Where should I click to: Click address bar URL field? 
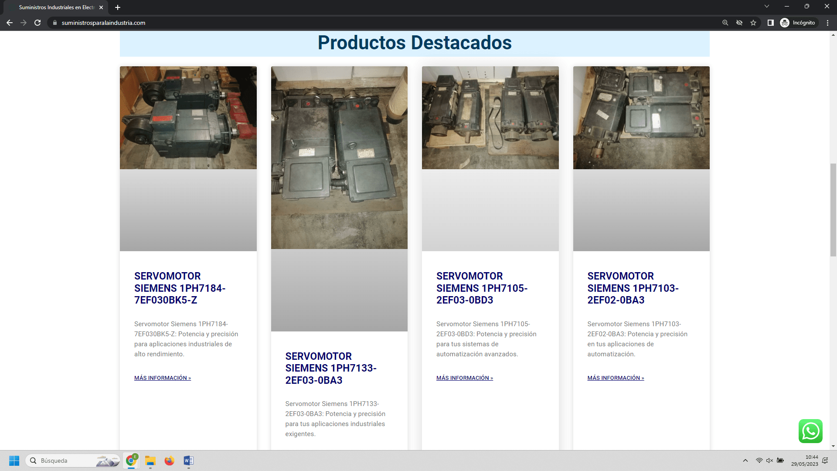click(x=384, y=23)
